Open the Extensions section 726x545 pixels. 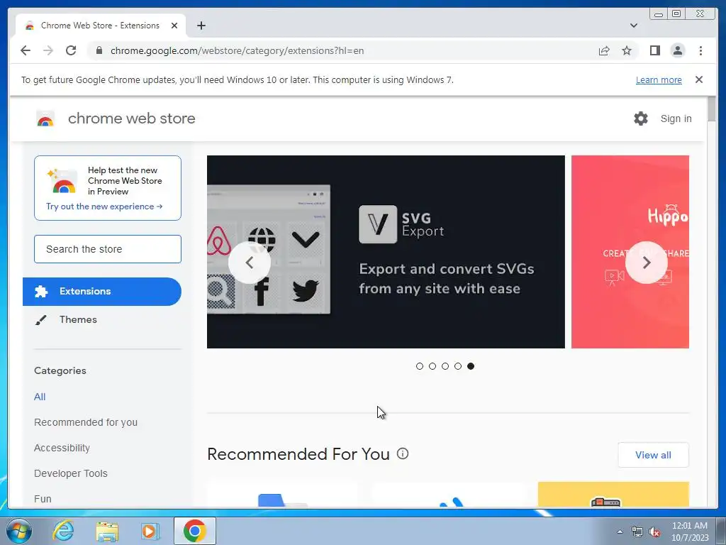coord(102,292)
